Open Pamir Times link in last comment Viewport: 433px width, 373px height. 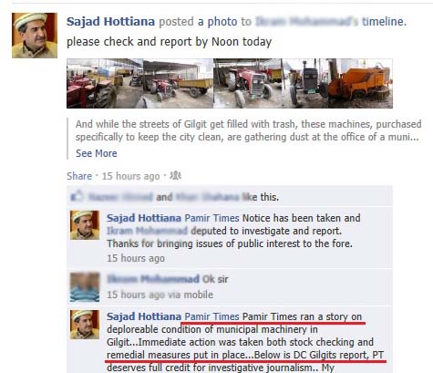(211, 316)
